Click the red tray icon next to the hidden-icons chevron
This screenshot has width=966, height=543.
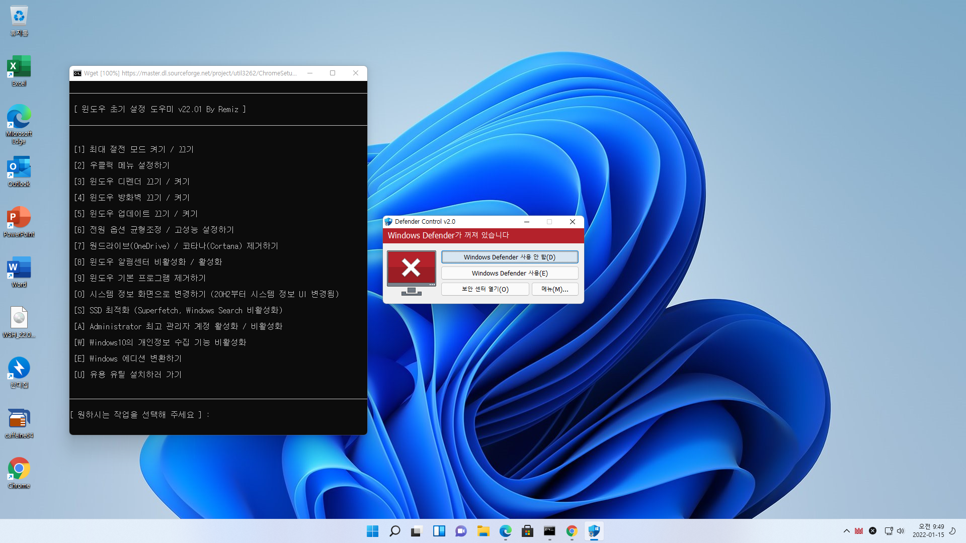coord(859,531)
